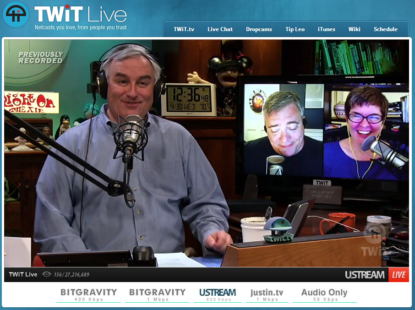Click the TWiT Live label in player bar

tap(23, 275)
